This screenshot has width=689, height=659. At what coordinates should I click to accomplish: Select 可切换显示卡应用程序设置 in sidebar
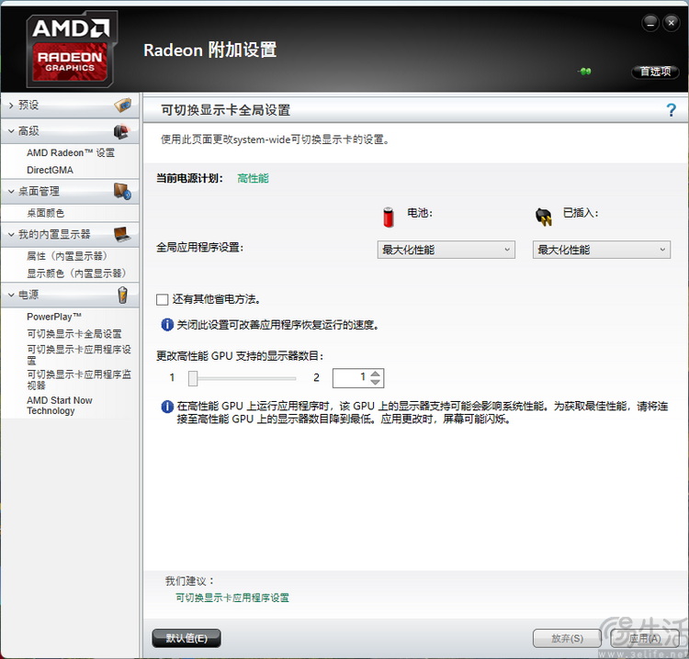point(79,355)
